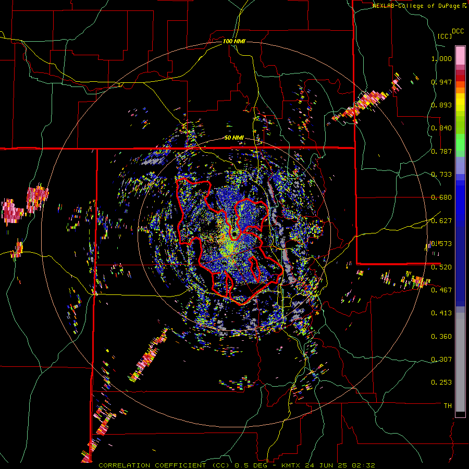Select the 1.000 scale value
The height and width of the screenshot is (469, 469).
coord(441,59)
